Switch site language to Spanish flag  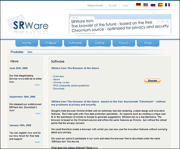click(x=160, y=5)
